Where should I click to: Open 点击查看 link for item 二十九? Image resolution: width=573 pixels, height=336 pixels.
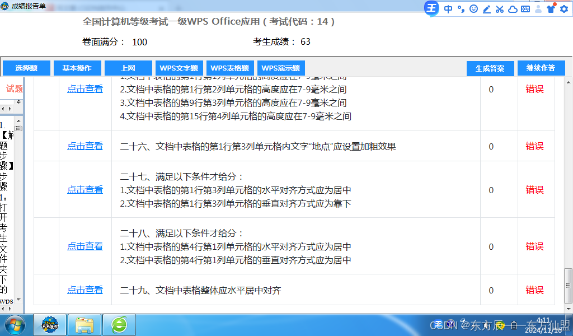coord(85,290)
